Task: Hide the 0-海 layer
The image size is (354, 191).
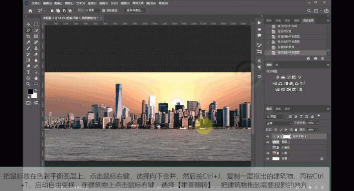Action: (268, 153)
